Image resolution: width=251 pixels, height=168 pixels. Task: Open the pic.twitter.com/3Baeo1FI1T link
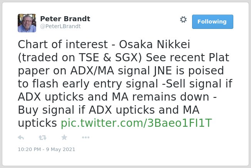pos(136,123)
